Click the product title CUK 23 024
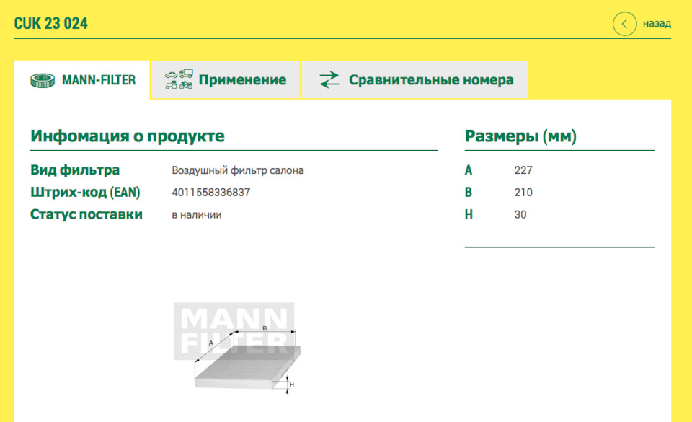The height and width of the screenshot is (422, 692). [x=50, y=23]
